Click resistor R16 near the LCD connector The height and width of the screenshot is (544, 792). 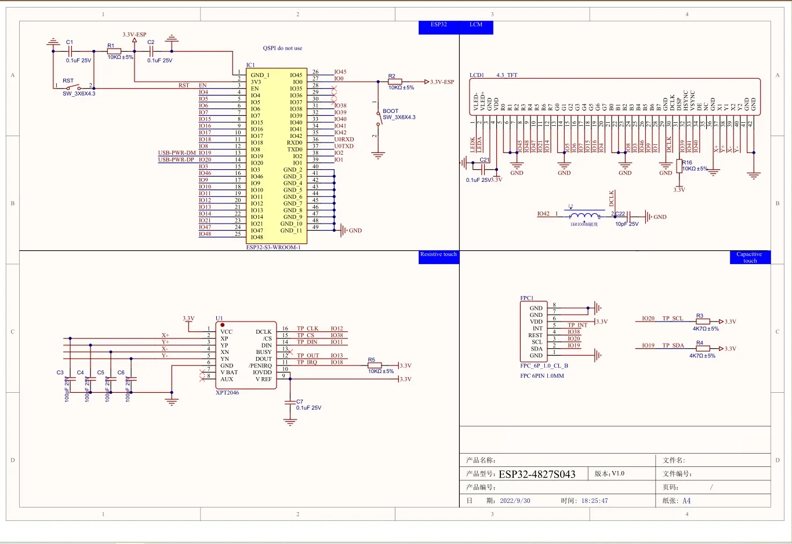pos(678,166)
